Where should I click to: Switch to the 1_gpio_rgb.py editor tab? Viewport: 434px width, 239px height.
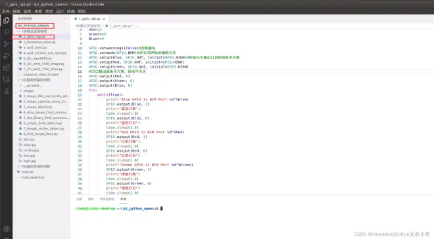89,19
